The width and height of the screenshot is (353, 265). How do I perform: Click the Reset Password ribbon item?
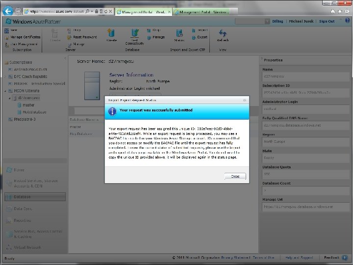point(85,37)
